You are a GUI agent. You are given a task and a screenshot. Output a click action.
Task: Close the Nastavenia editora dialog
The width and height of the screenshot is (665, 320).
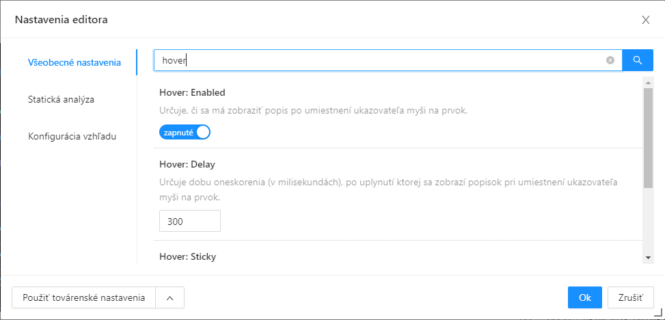coord(645,20)
